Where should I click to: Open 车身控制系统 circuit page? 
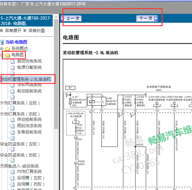29,132
